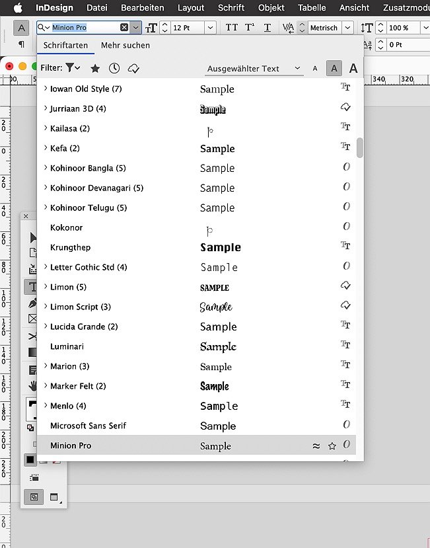The image size is (430, 548).
Task: Click the kerning VA icon
Action: 288,28
